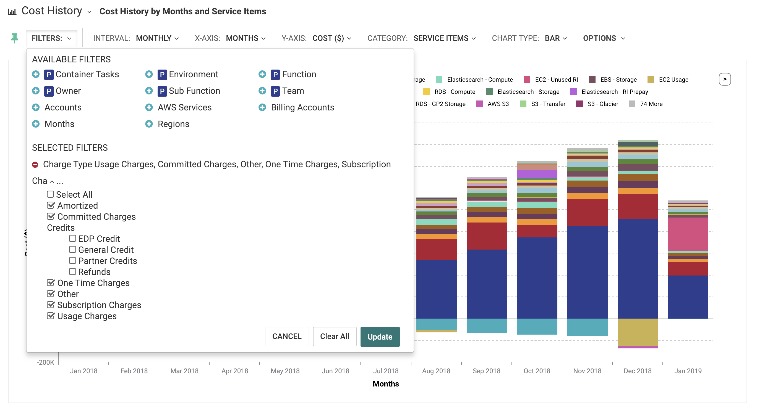The height and width of the screenshot is (413, 757).
Task: Check the Select All checkbox
Action: click(x=50, y=194)
